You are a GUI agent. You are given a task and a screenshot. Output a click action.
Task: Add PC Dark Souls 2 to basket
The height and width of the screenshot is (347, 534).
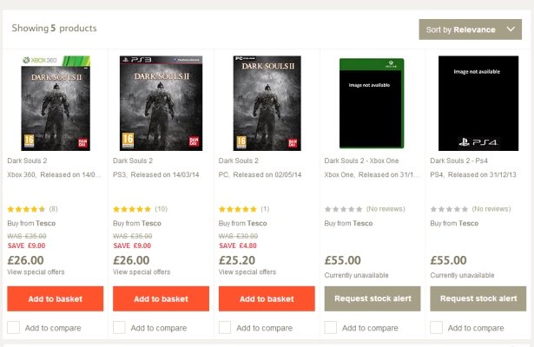pyautogui.click(x=267, y=298)
